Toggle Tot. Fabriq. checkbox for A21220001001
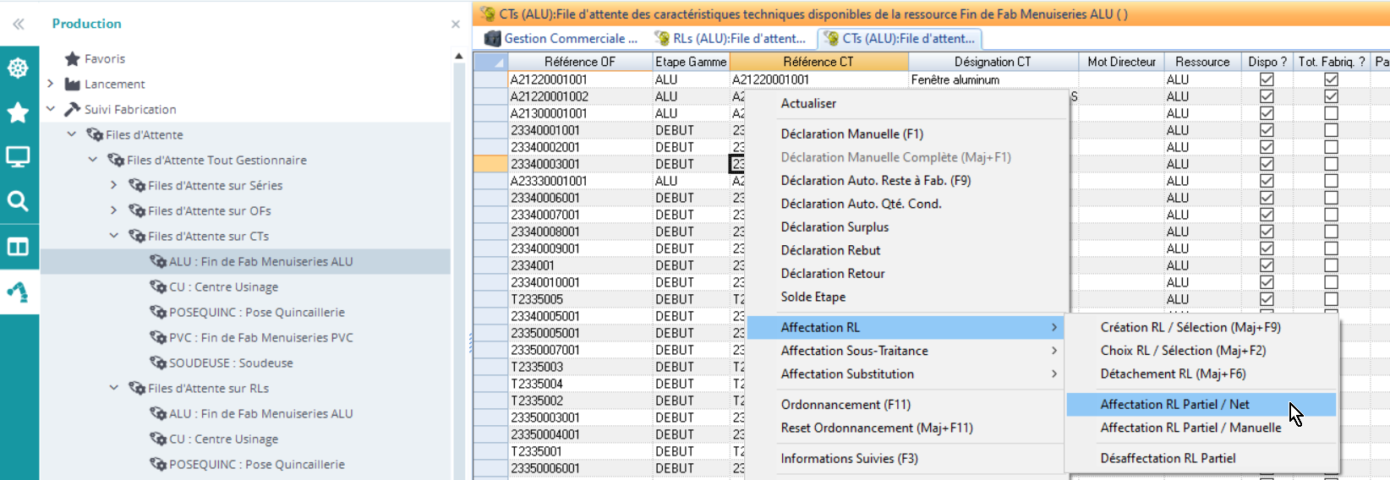This screenshot has height=480, width=1390. point(1331,79)
